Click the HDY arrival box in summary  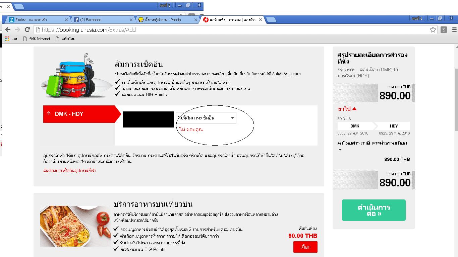(393, 126)
